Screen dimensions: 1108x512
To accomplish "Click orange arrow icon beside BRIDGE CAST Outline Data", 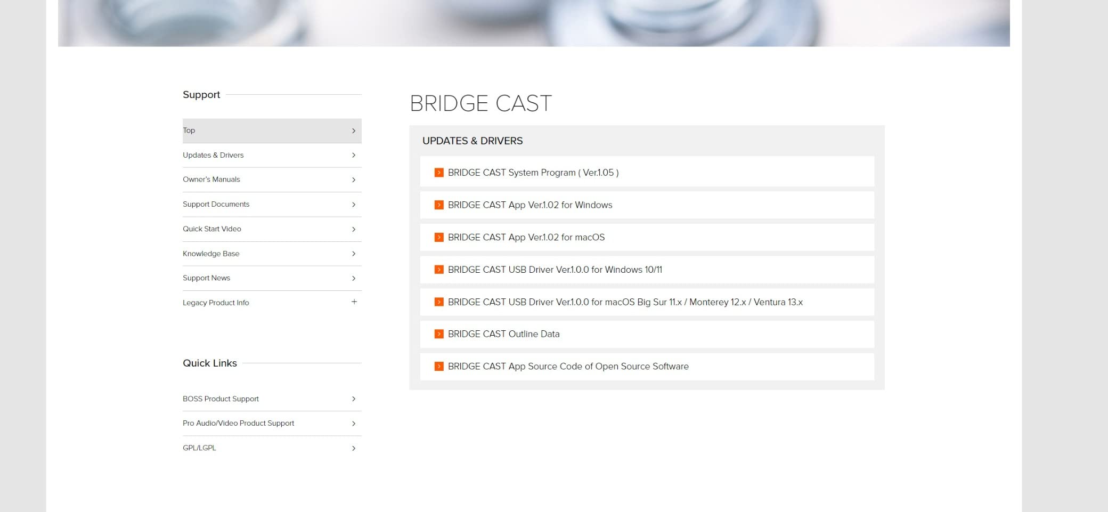I will (439, 334).
